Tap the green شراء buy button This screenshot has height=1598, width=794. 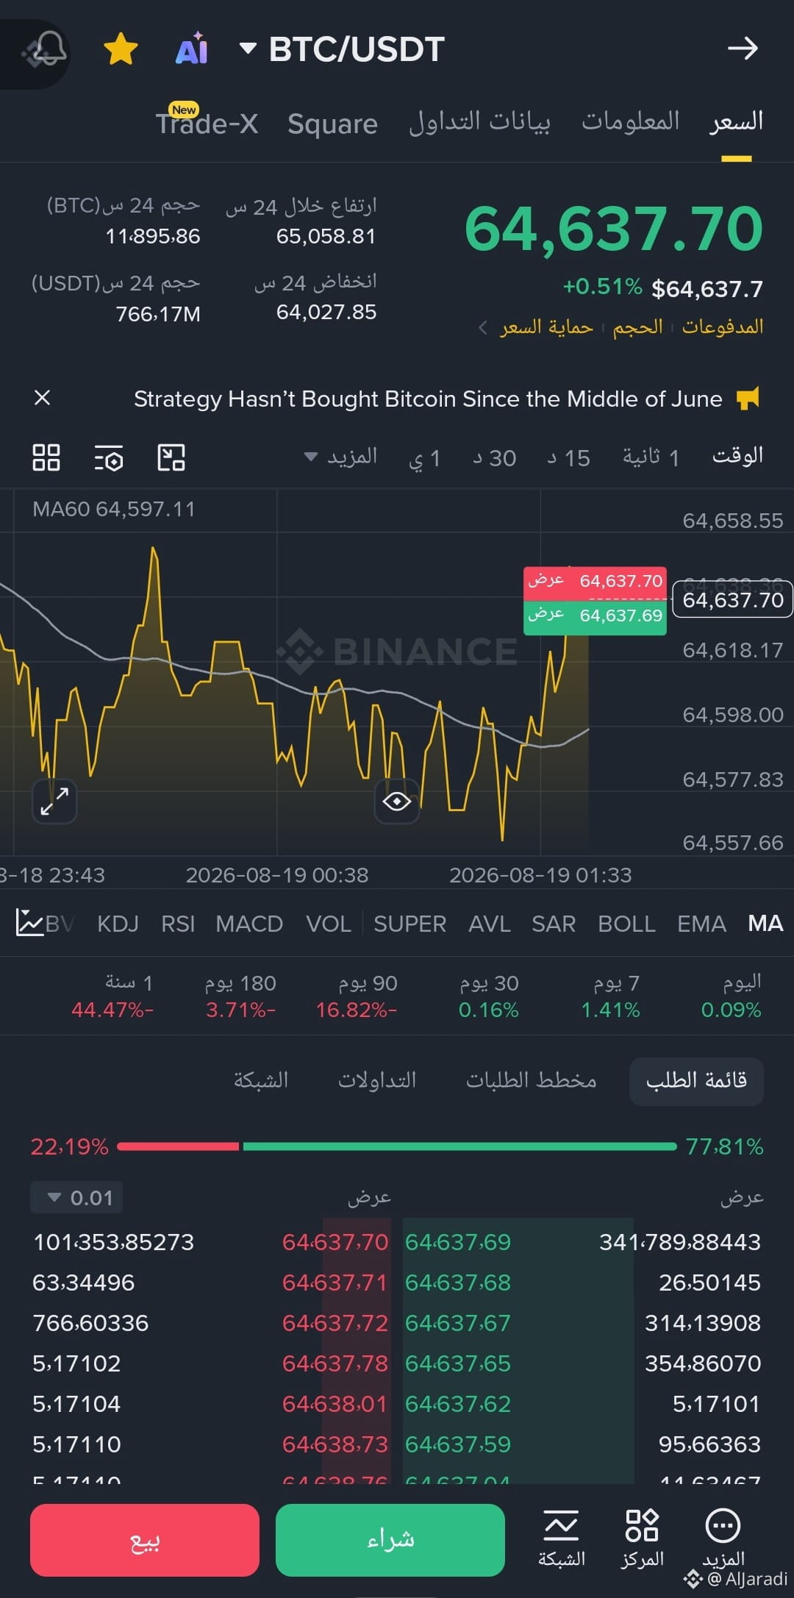[x=390, y=1540]
